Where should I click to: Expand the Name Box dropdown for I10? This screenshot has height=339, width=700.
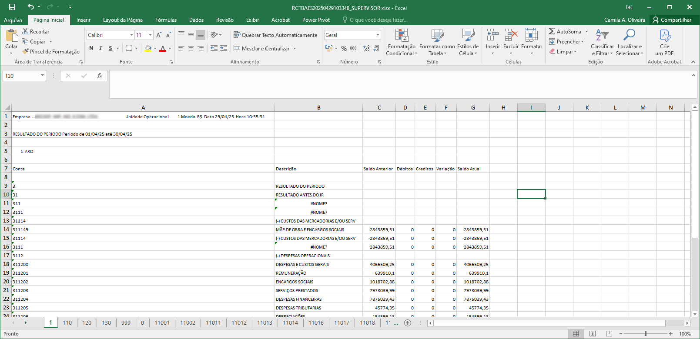pos(42,76)
